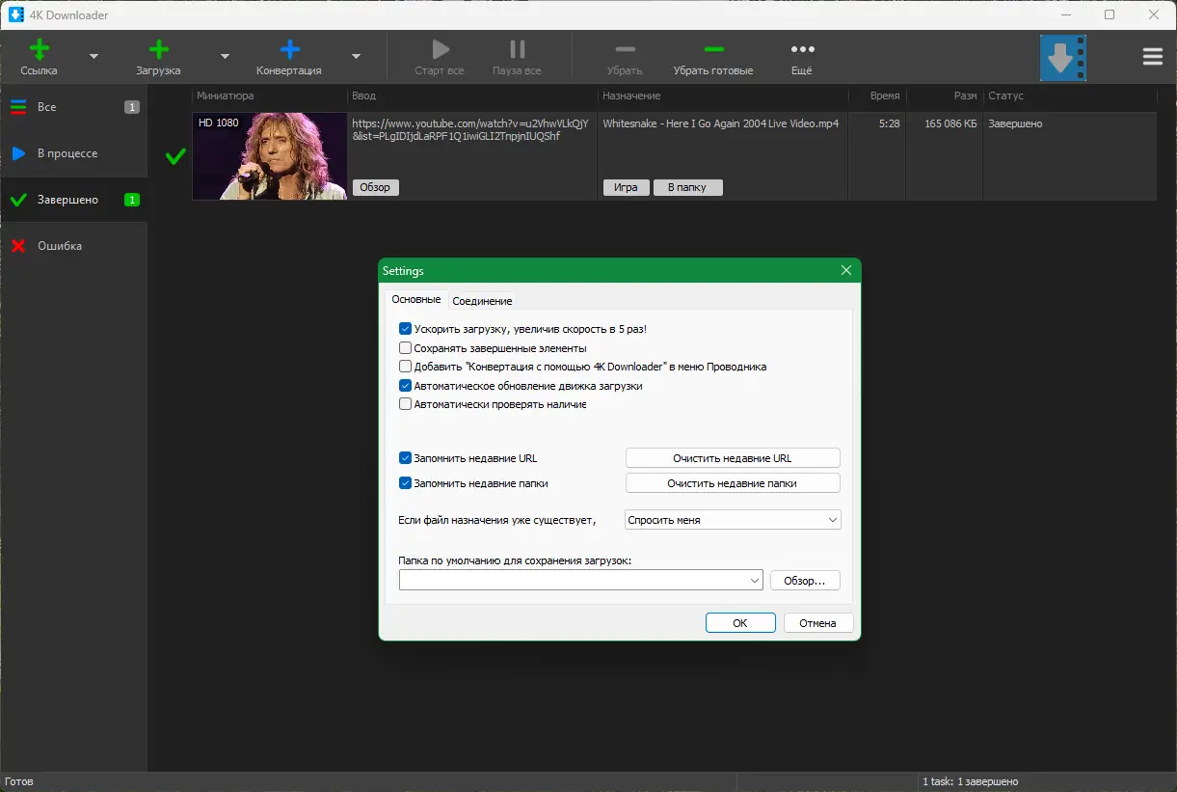Close the Settings dialog with X
The width and height of the screenshot is (1177, 792).
tap(846, 271)
